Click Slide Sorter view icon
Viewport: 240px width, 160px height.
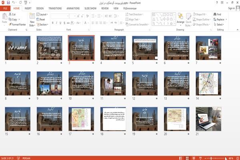pyautogui.click(x=187, y=158)
